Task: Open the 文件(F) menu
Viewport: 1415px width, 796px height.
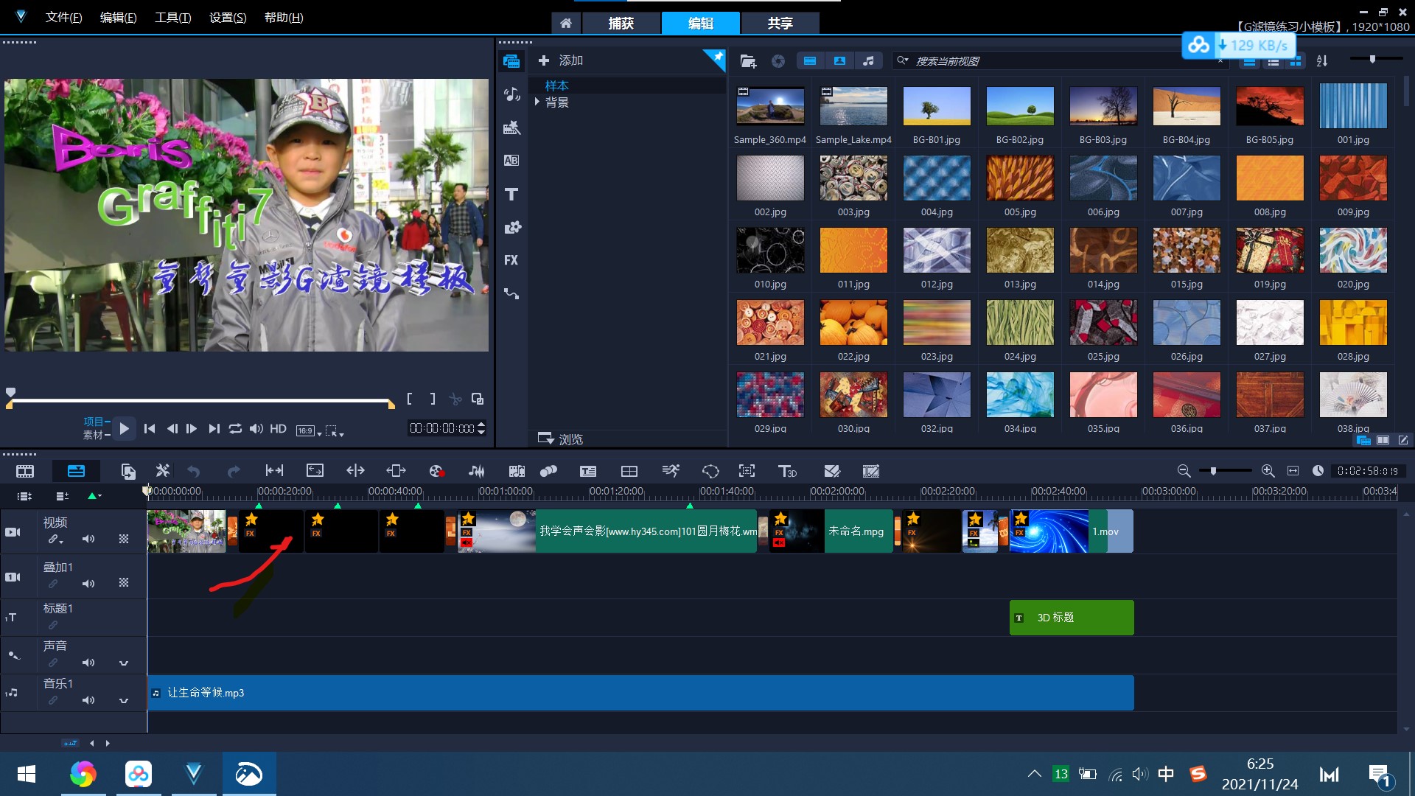Action: tap(63, 17)
